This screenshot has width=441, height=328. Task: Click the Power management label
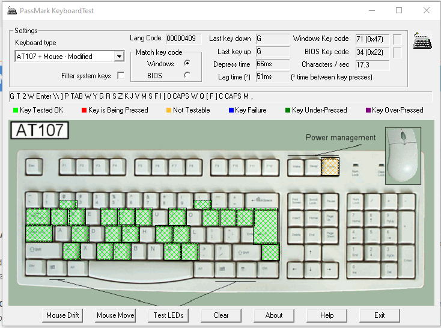coord(341,137)
